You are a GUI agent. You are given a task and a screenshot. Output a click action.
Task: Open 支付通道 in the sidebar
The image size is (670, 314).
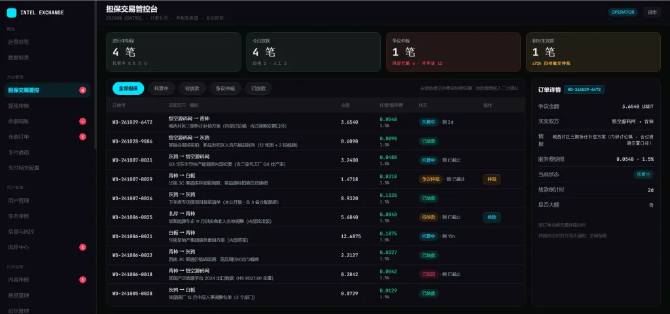pyautogui.click(x=47, y=152)
